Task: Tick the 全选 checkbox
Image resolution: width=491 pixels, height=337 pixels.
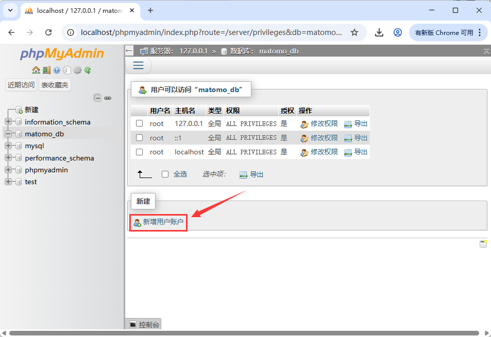Action: (x=165, y=174)
